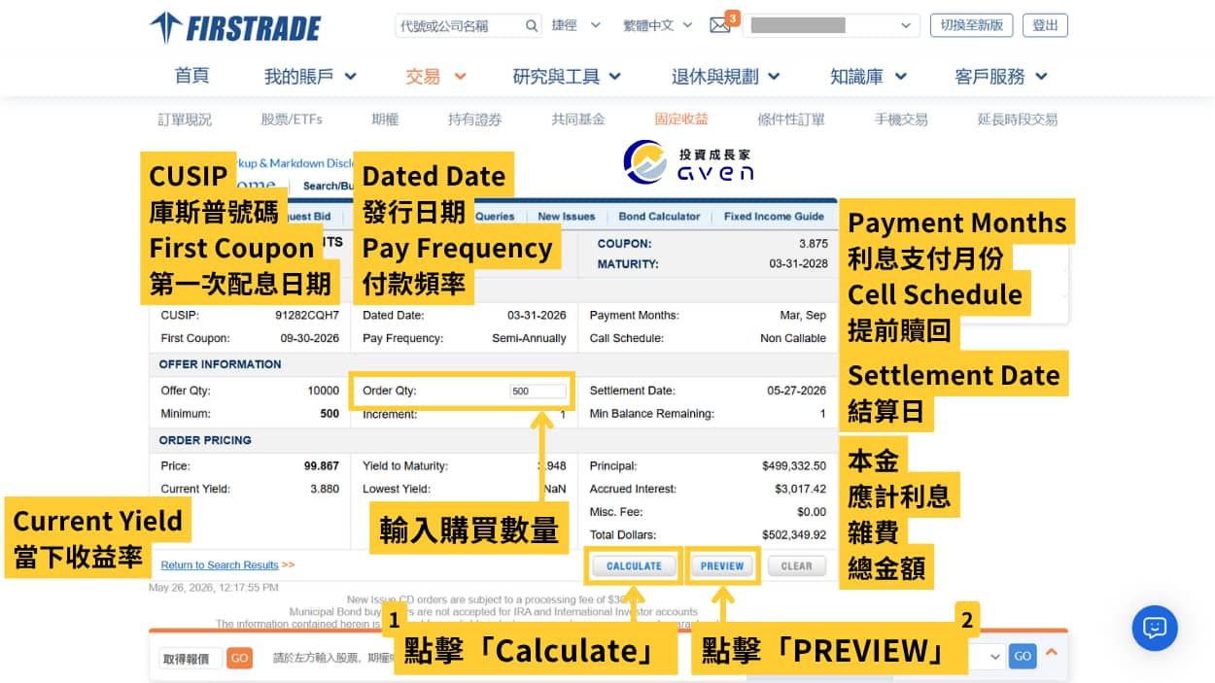Screen dimensions: 1215x683
Task: Select the Current Yield value 3.880
Action: pyautogui.click(x=325, y=489)
